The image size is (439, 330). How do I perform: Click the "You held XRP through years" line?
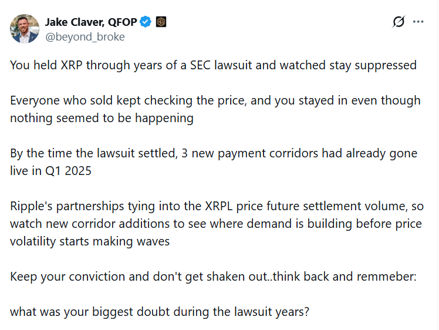213,65
